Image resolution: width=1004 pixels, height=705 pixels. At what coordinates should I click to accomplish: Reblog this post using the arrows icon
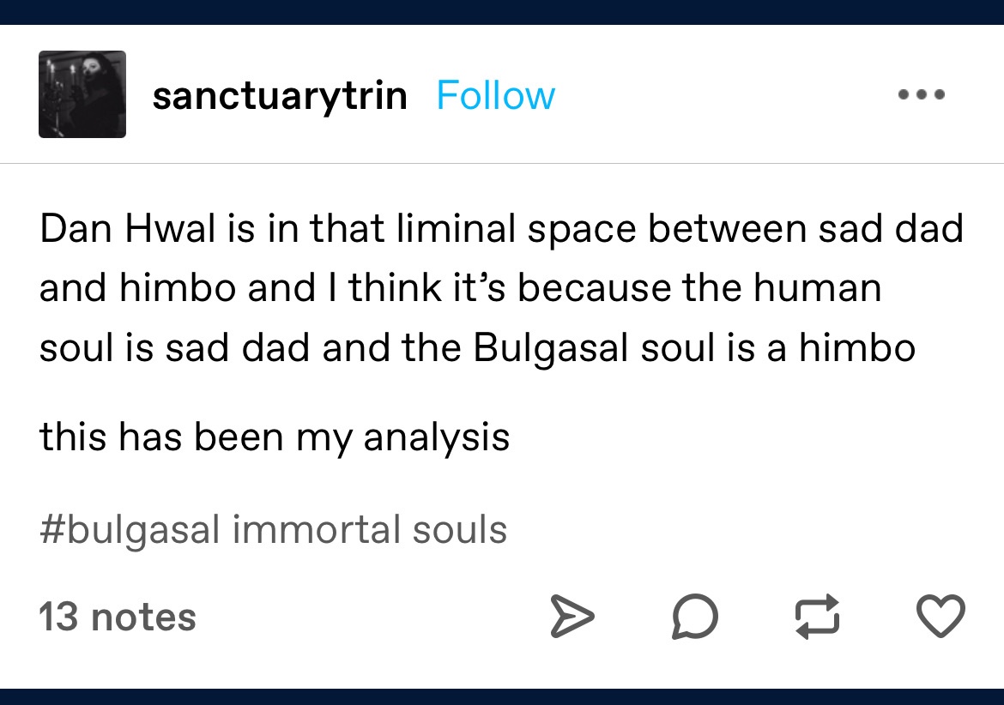click(818, 618)
